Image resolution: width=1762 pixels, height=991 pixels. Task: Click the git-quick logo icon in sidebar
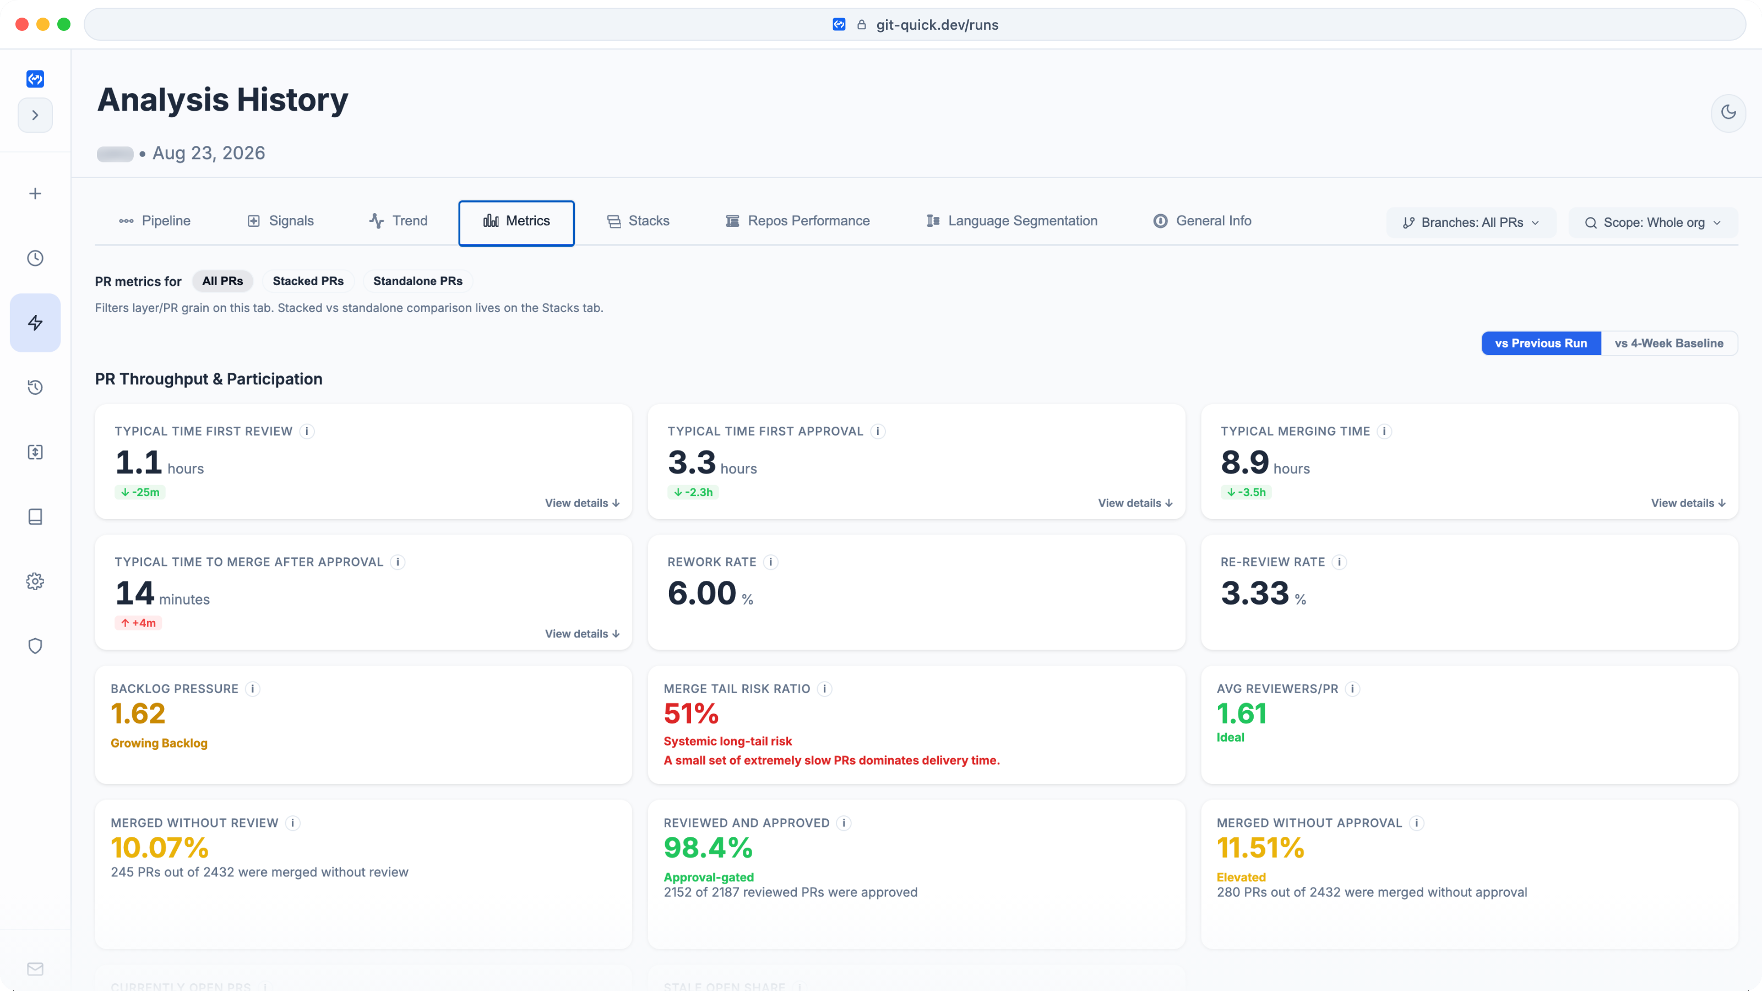35,79
